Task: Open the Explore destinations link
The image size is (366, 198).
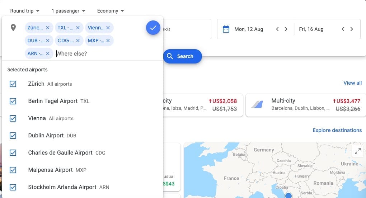Action: click(x=337, y=130)
